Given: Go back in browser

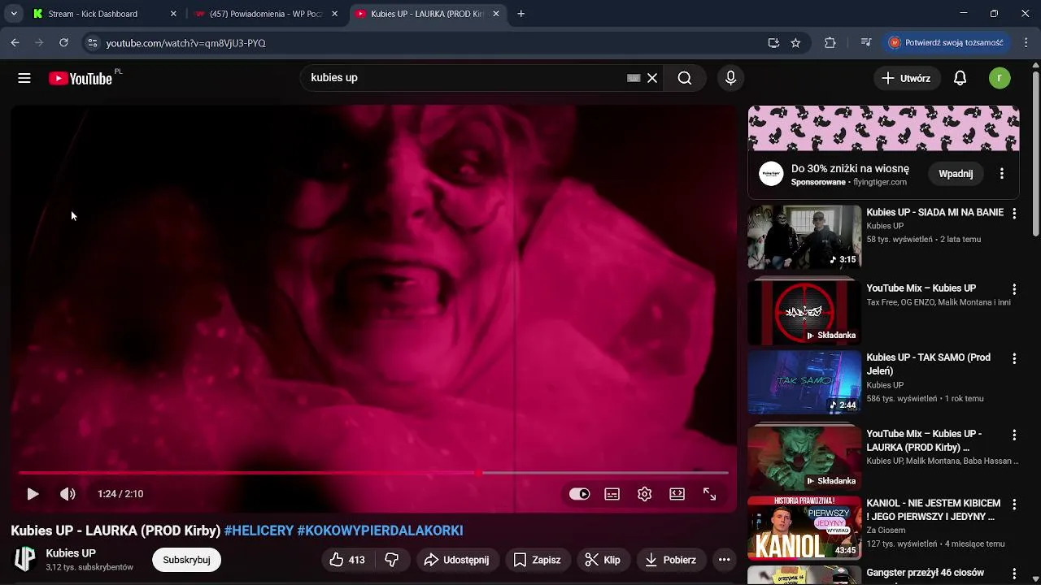Looking at the screenshot, I should [15, 43].
